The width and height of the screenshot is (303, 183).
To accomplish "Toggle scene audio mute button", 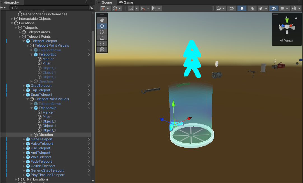I will click(x=252, y=8).
